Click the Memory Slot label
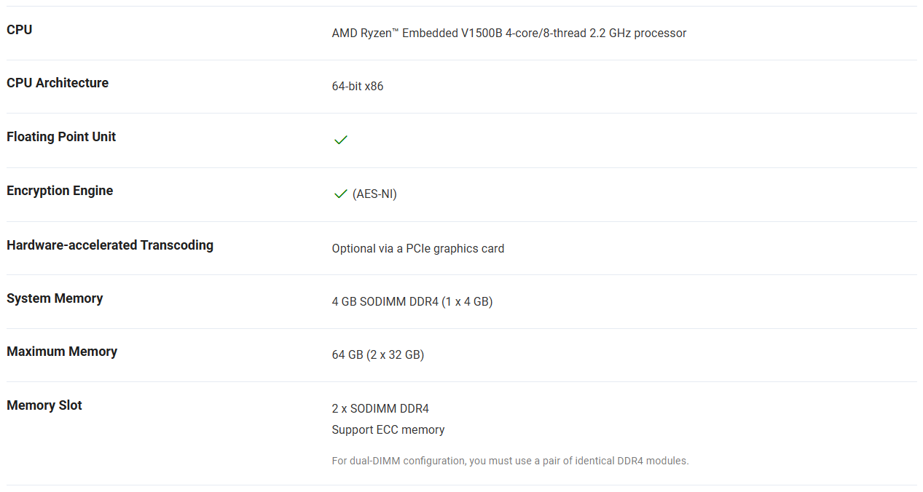923x492 pixels. (44, 405)
